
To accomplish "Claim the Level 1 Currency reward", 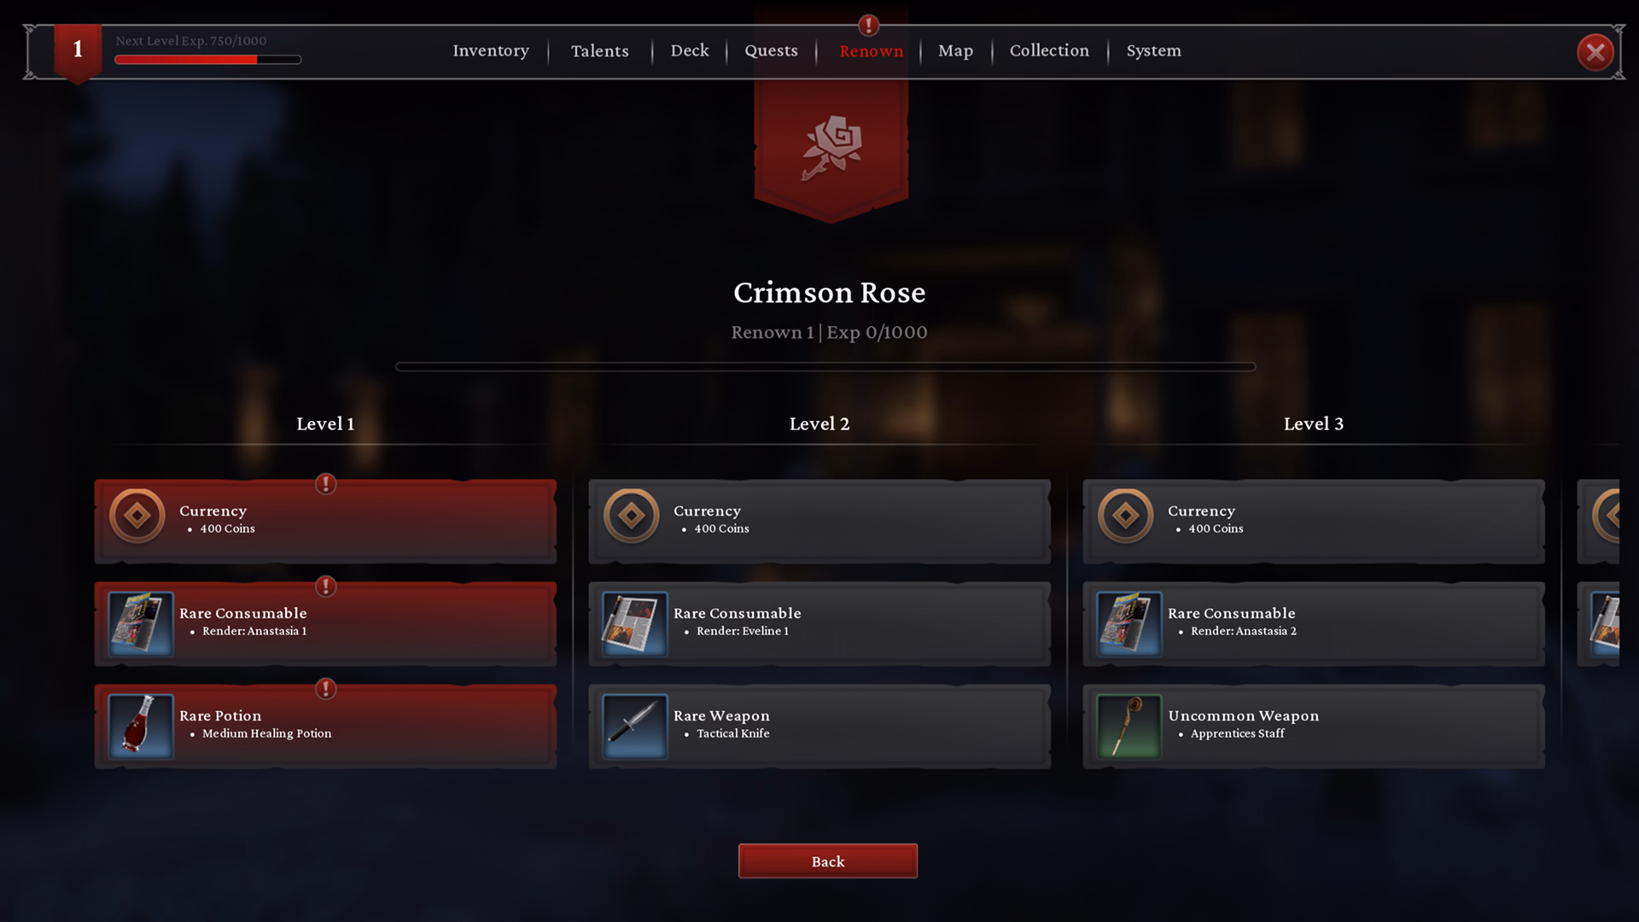I will [x=325, y=521].
